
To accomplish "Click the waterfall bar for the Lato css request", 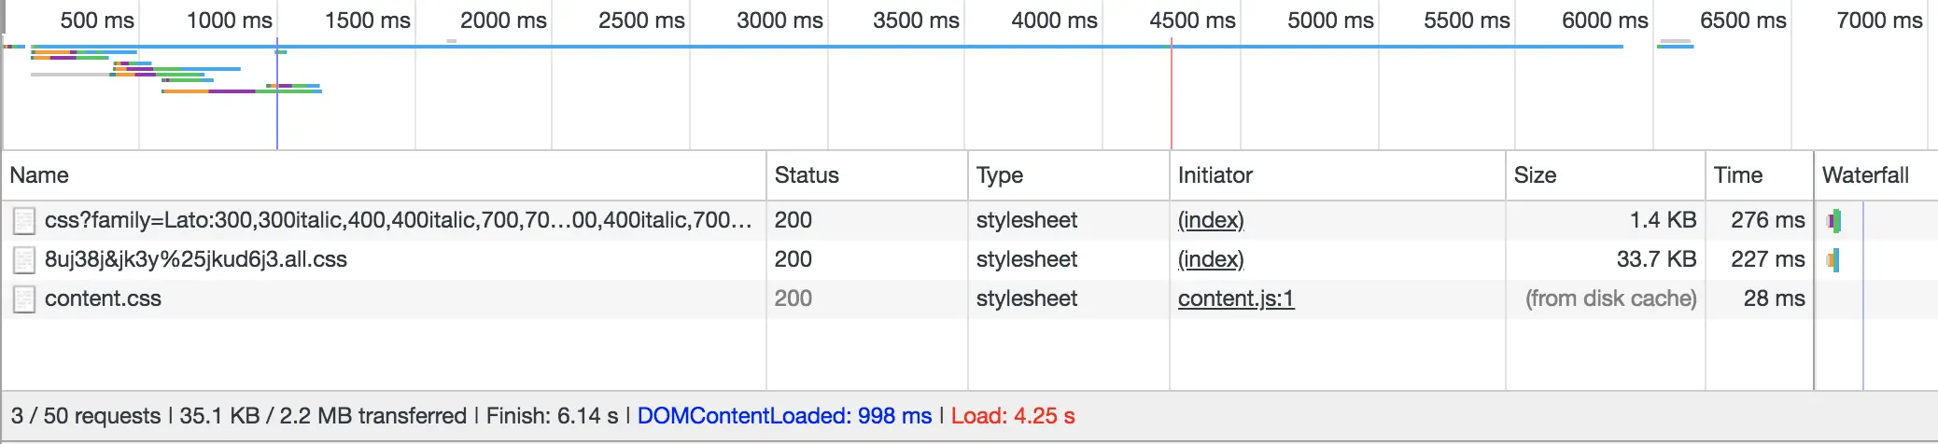I will (1834, 221).
